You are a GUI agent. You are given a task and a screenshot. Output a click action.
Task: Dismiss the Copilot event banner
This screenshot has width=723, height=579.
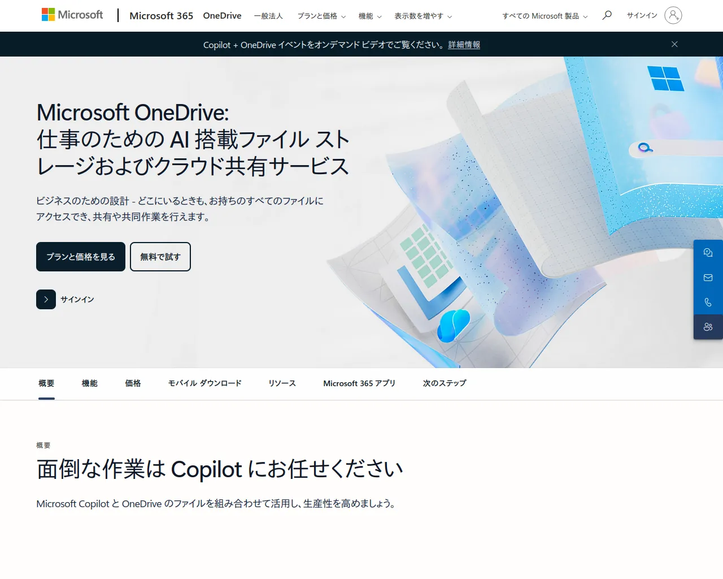coord(674,44)
